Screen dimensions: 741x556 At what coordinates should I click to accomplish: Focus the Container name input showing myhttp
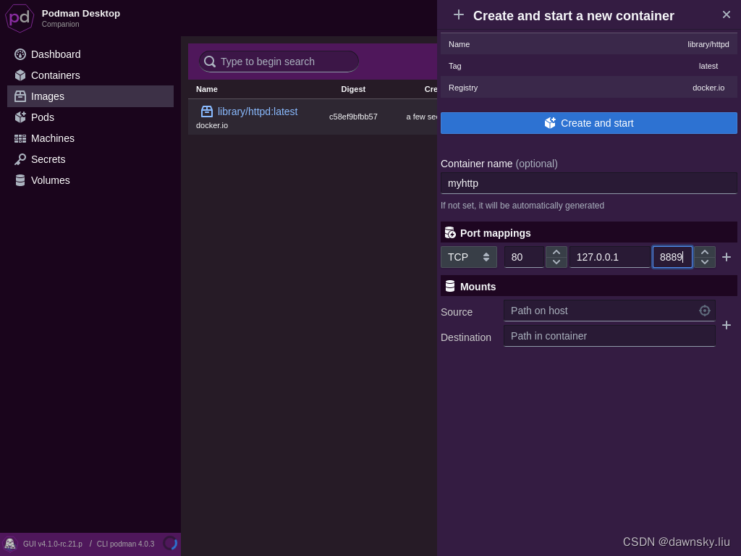click(588, 182)
